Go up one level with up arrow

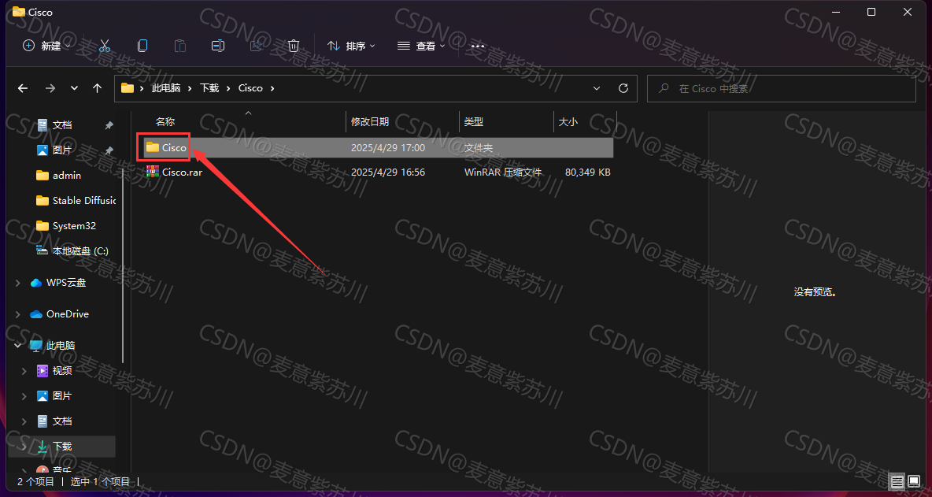(x=98, y=88)
